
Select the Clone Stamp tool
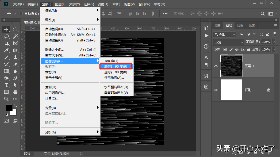coord(15,57)
